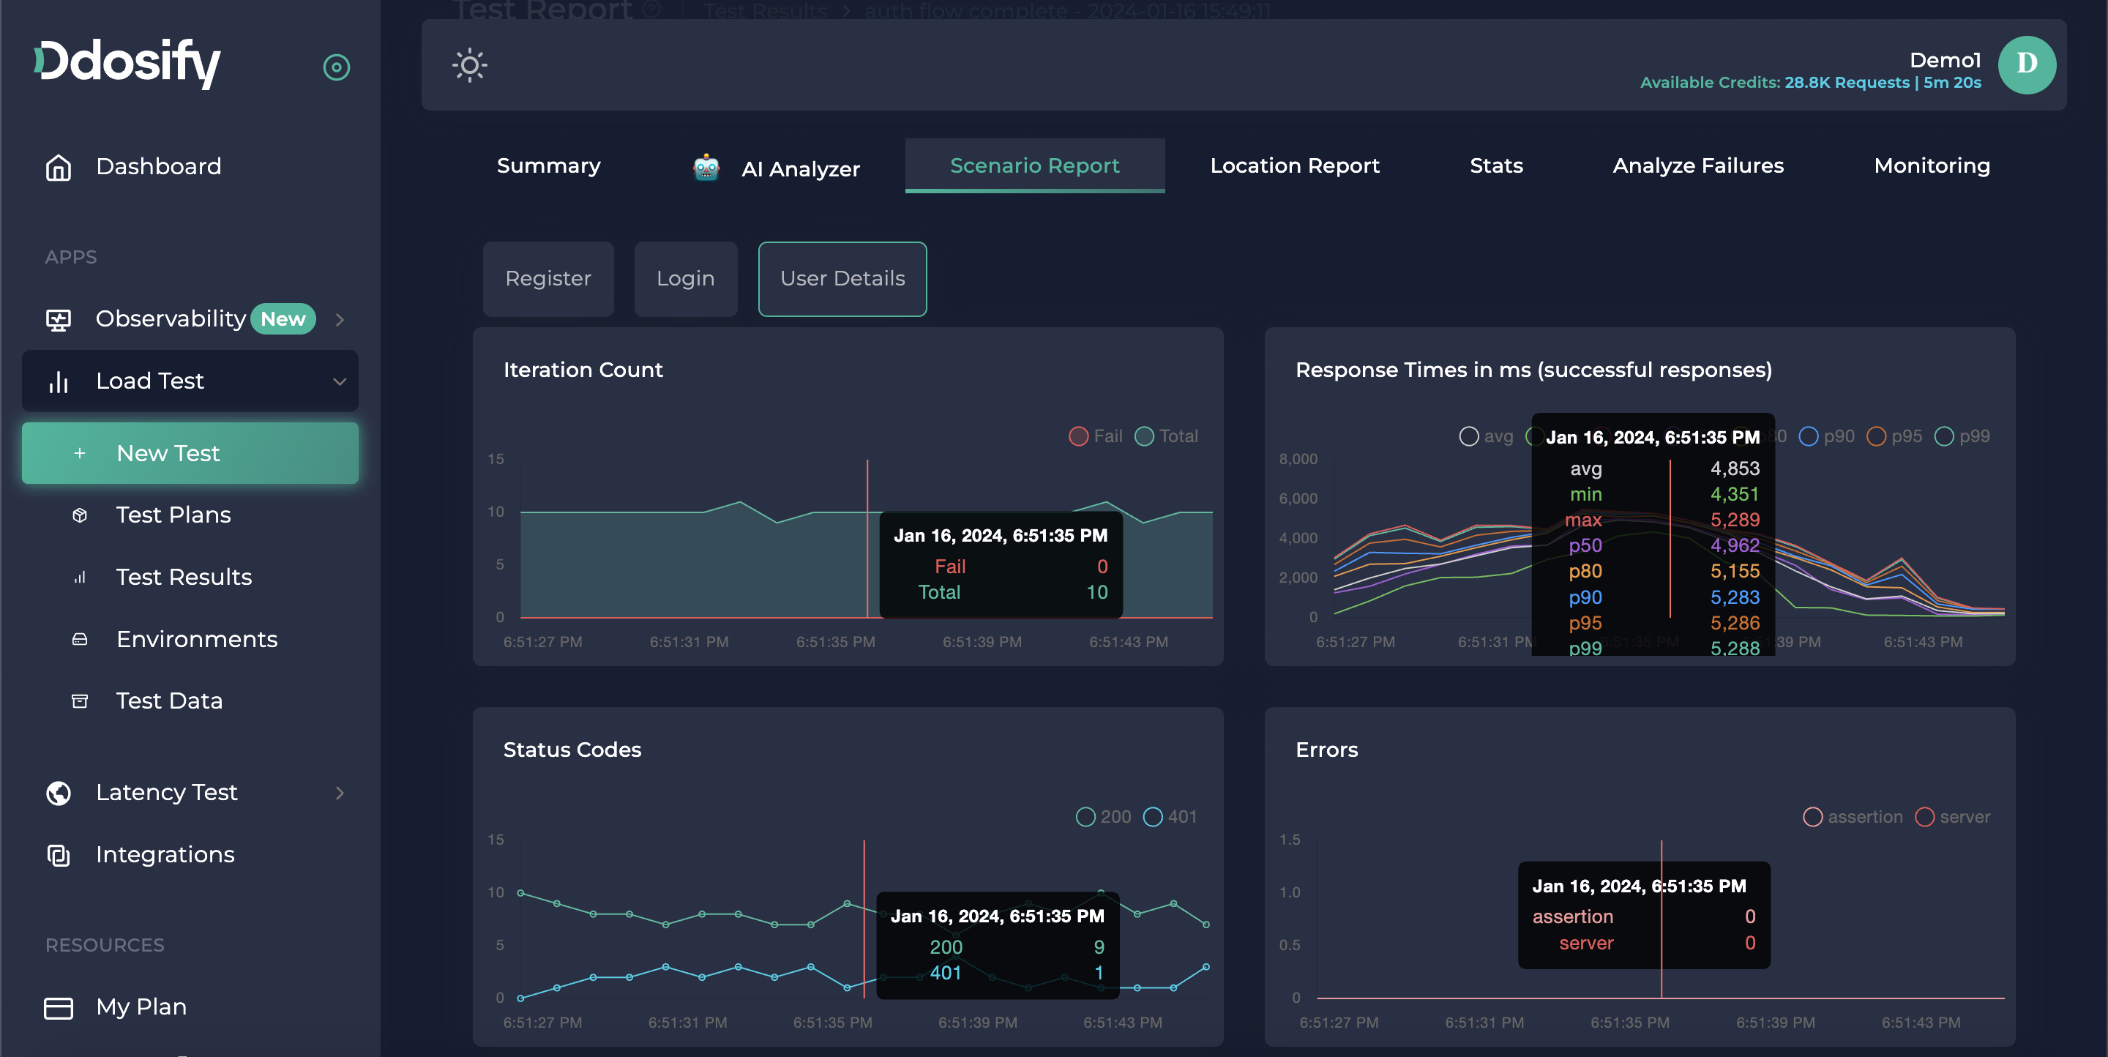Click the AI Analyzer robot icon
This screenshot has height=1057, width=2108.
(x=706, y=168)
